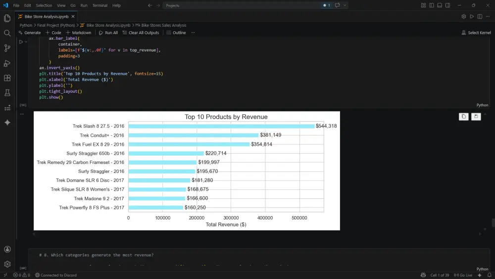Click sparkle icon in status bar

480,275
